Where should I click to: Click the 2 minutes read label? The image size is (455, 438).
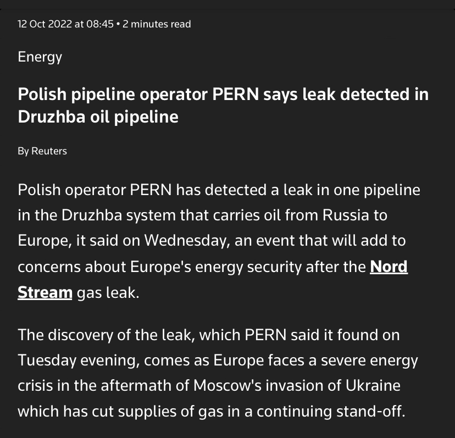[157, 24]
